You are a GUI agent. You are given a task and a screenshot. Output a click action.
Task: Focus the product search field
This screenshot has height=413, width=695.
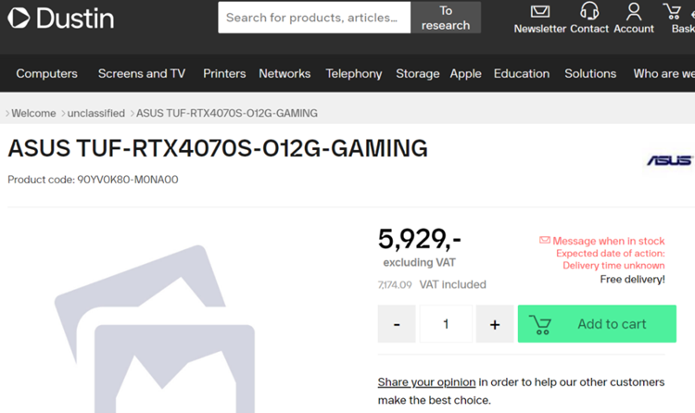point(314,18)
